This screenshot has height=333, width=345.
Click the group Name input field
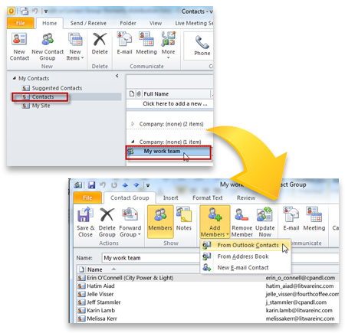pos(151,258)
